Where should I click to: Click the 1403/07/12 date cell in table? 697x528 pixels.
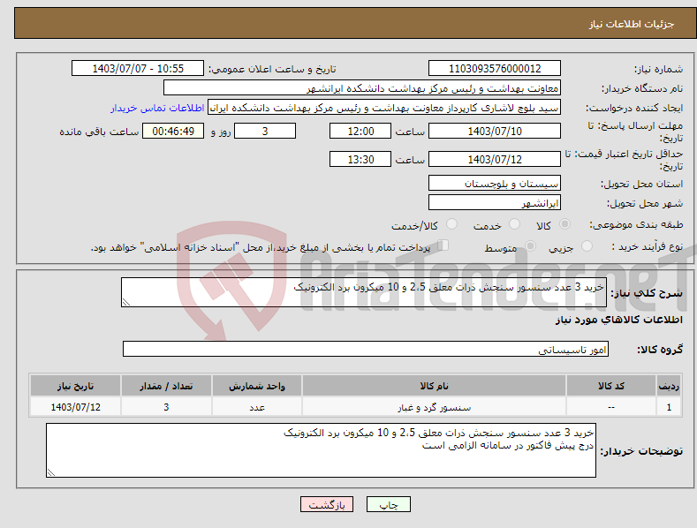pos(76,407)
